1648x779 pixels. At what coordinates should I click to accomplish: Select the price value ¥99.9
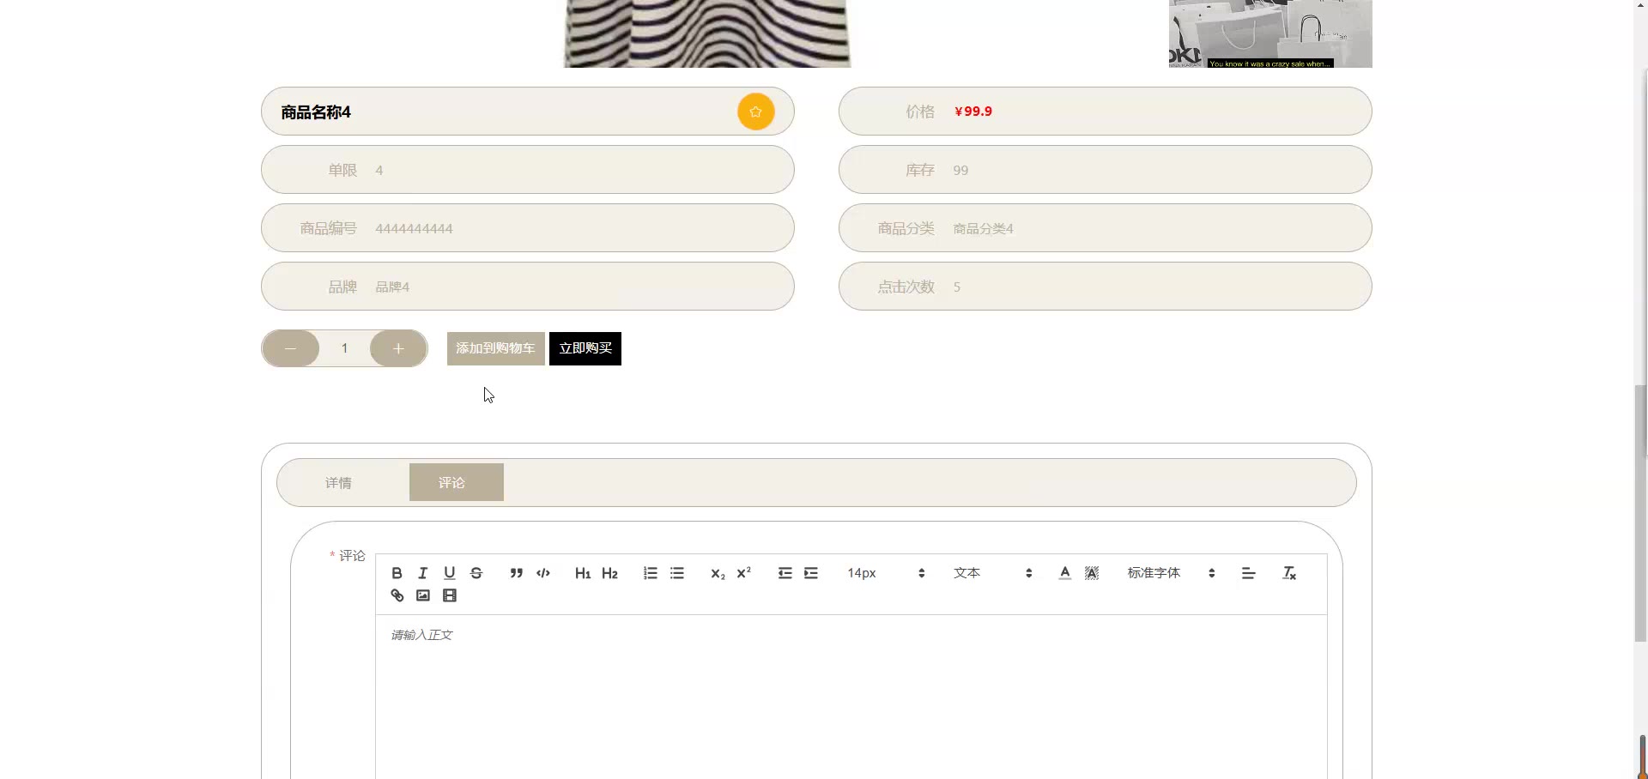tap(973, 112)
